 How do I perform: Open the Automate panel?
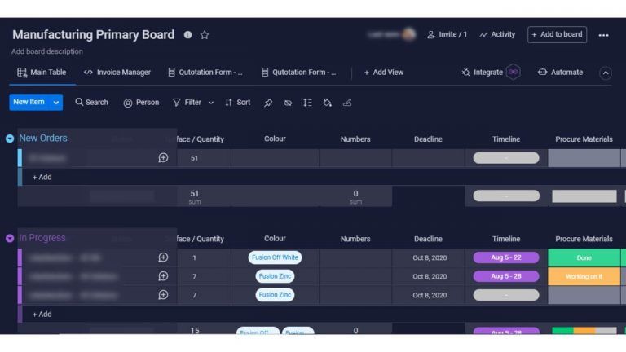tap(561, 73)
